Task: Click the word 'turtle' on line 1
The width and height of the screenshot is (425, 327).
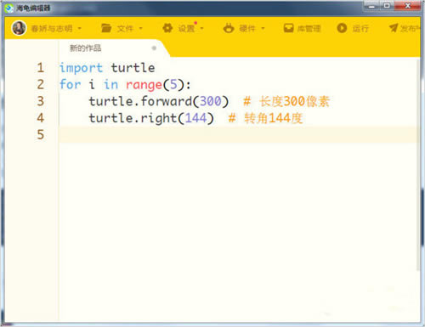Action: [133, 68]
